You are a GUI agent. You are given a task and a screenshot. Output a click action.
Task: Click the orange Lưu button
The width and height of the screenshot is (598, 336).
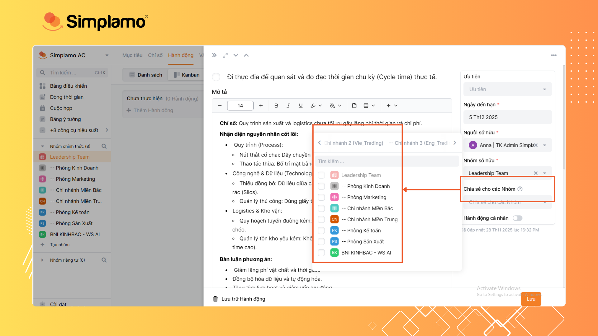(x=531, y=299)
